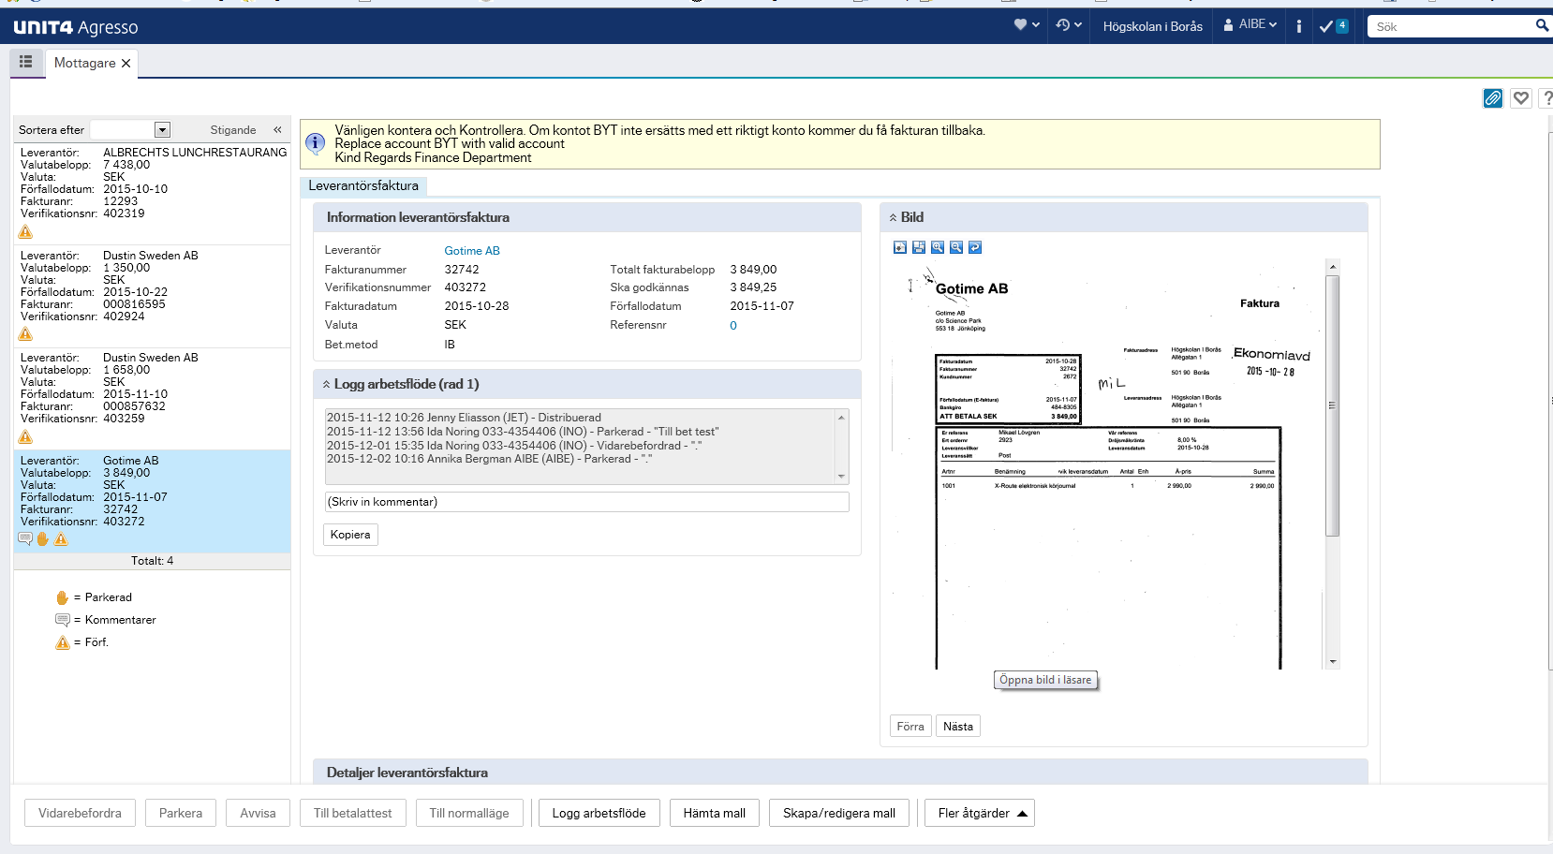
Task: Click the parked hand icon on Gotime AB entry
Action: (43, 538)
